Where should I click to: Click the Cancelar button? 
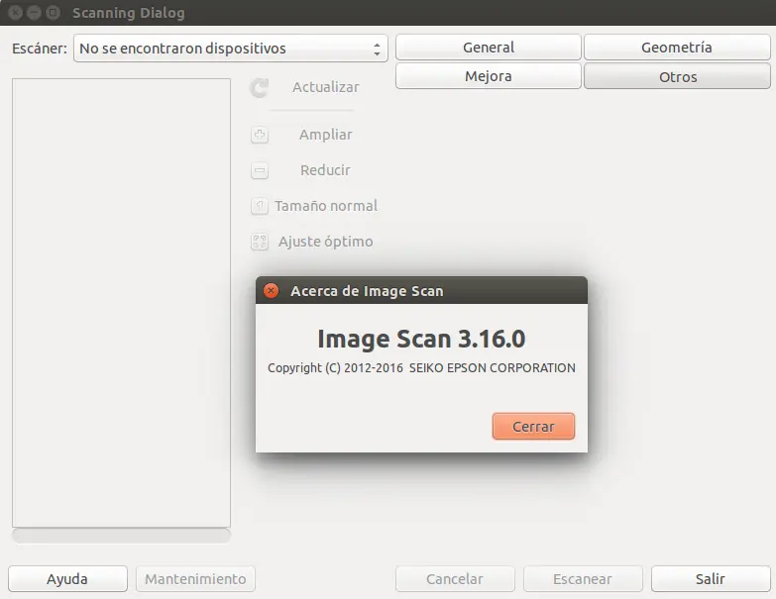[x=455, y=579]
